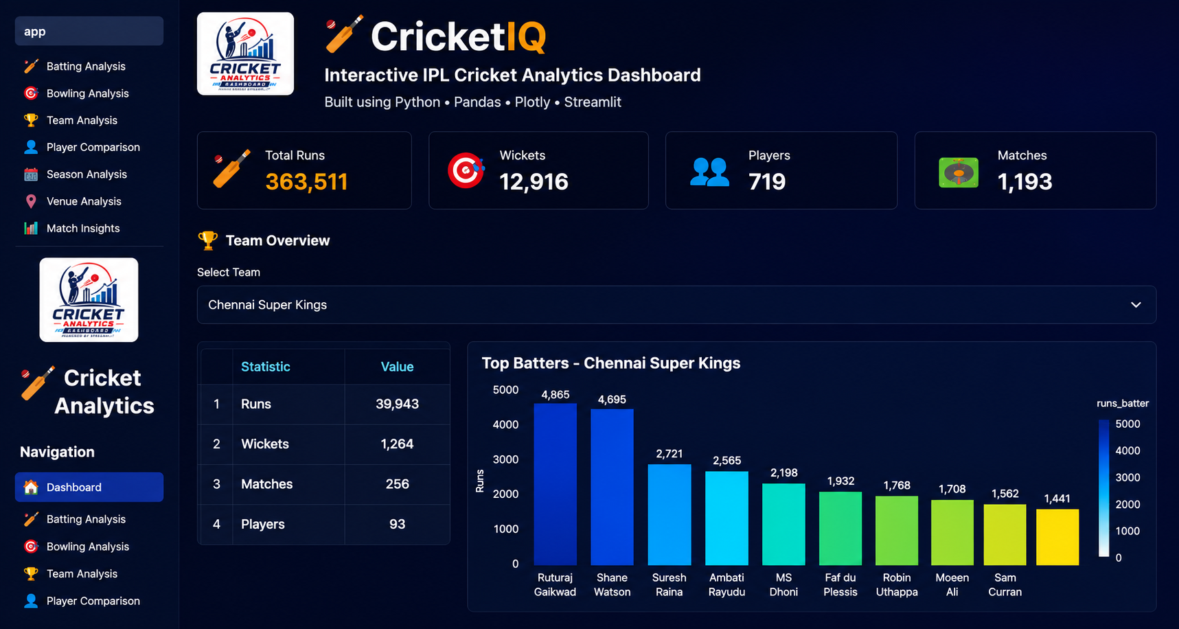1179x629 pixels.
Task: Click the runs_batter color scale bar
Action: click(x=1104, y=488)
